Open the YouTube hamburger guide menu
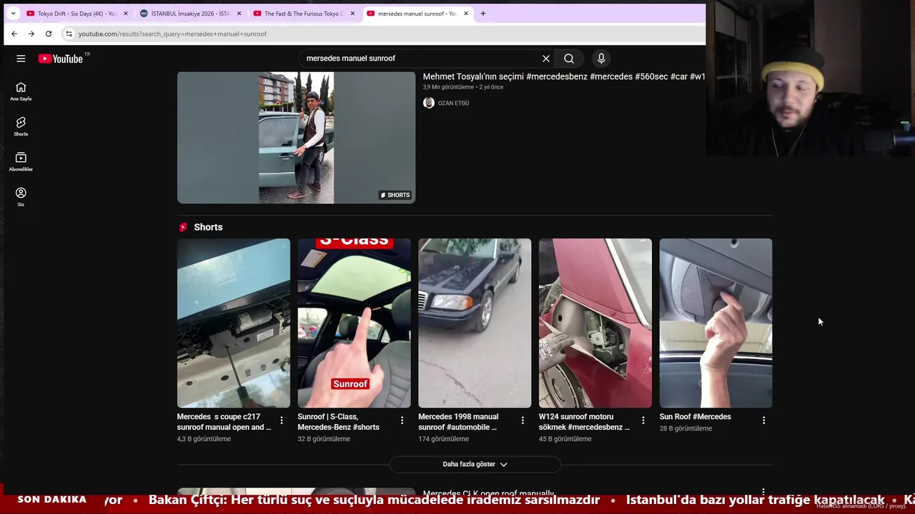Image resolution: width=915 pixels, height=514 pixels. [21, 59]
